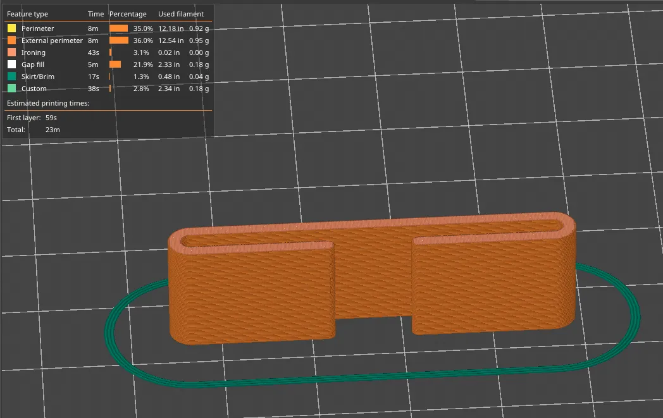Toggle Gap fill display in the legend
Viewport: 663px width, 418px height.
pyautogui.click(x=11, y=64)
